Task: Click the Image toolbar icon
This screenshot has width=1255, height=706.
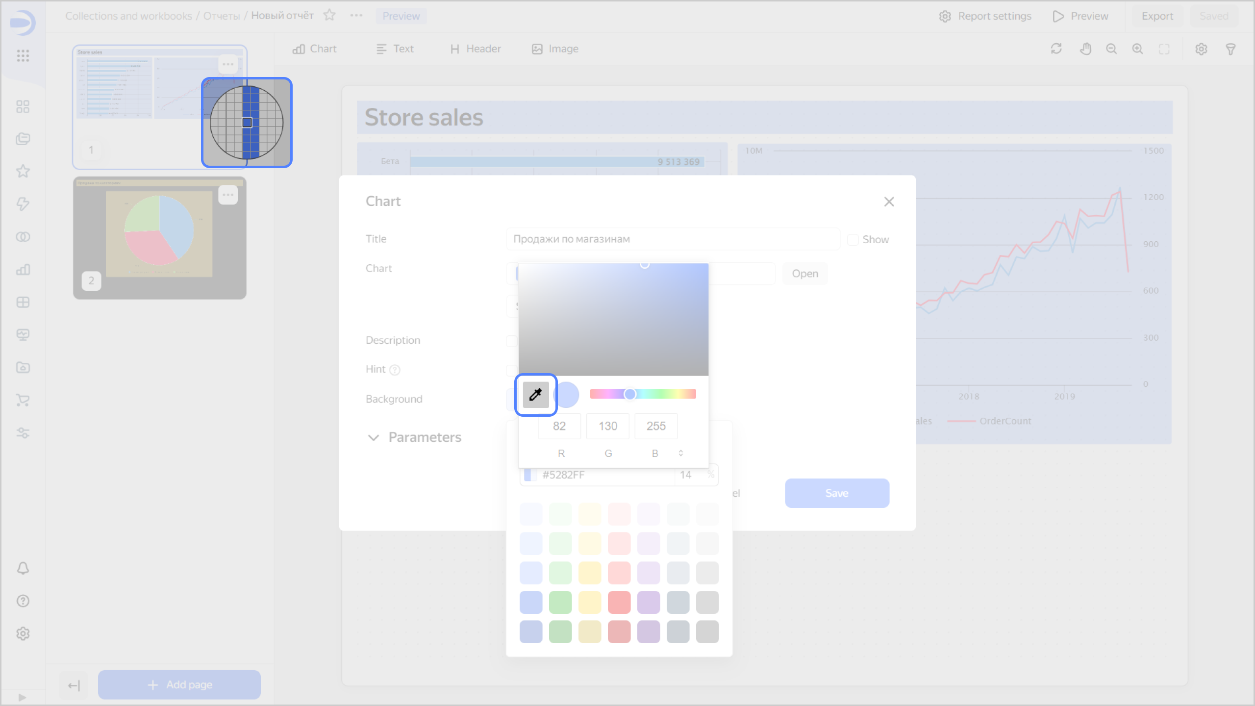Action: pyautogui.click(x=554, y=49)
